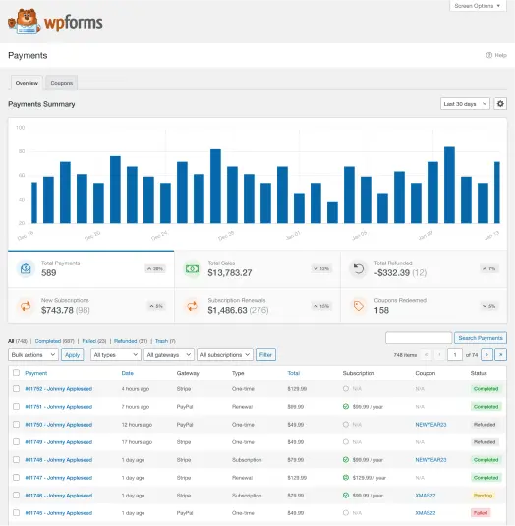Open the All gateways filter dropdown
This screenshot has height=526, width=515.
pyautogui.click(x=169, y=355)
